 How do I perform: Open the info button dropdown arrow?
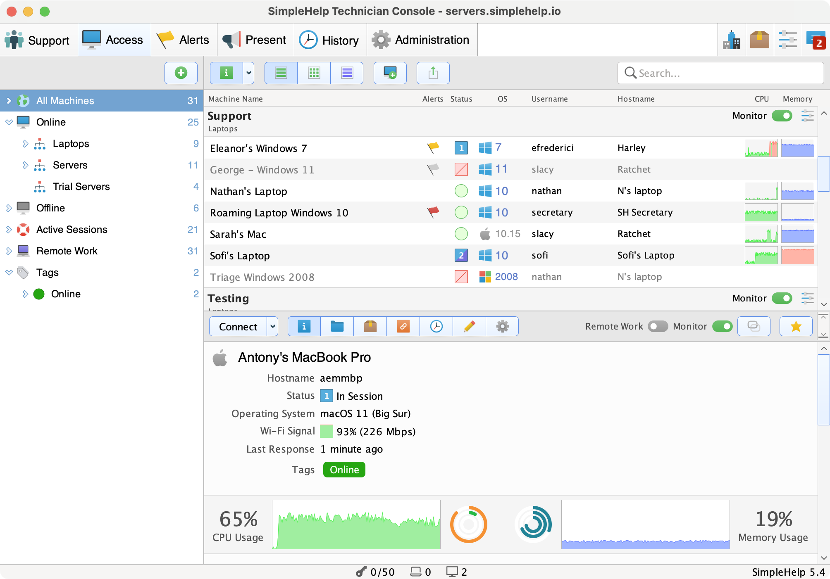(x=248, y=73)
